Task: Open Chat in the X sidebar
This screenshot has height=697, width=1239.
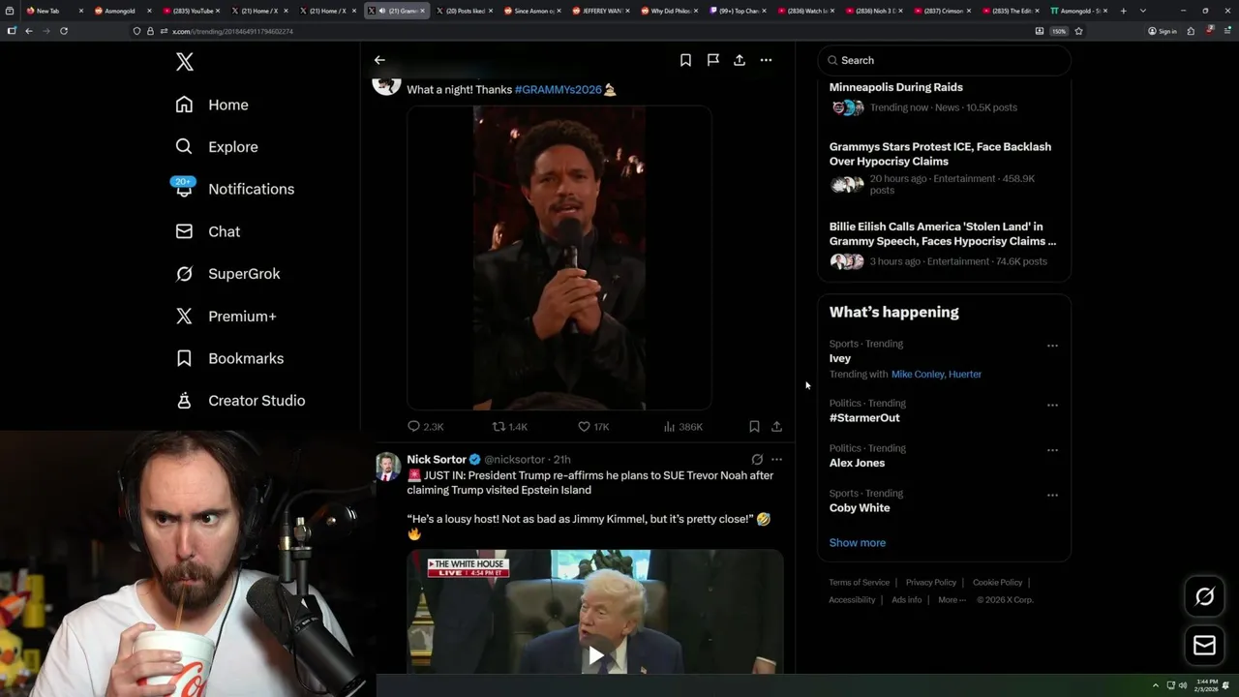Action: [x=207, y=231]
